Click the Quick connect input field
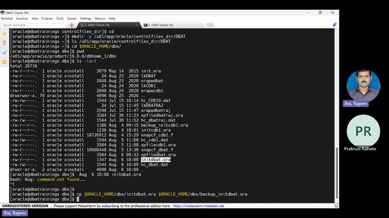This screenshot has height=218, width=389. click(32, 25)
